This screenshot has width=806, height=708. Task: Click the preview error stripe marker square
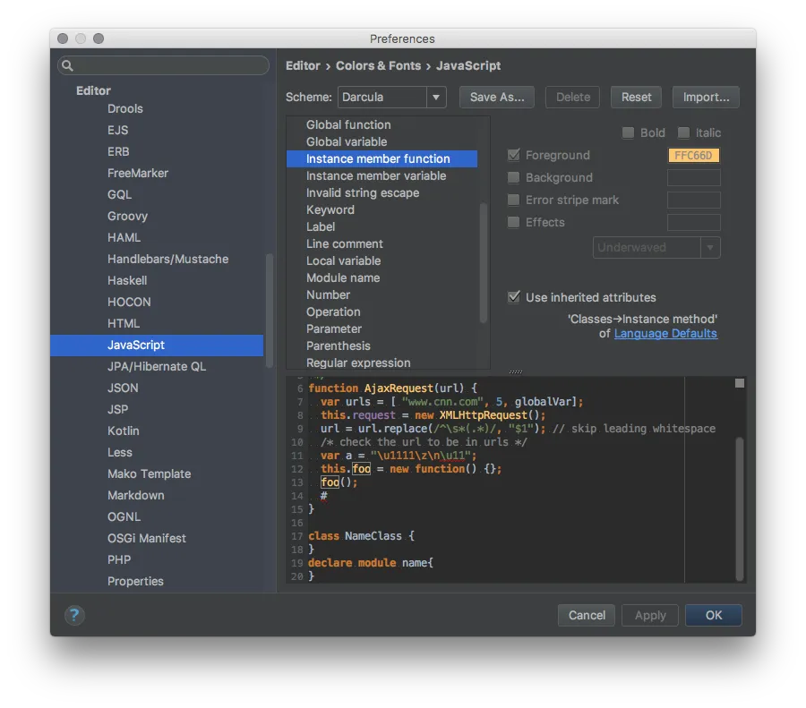point(739,383)
